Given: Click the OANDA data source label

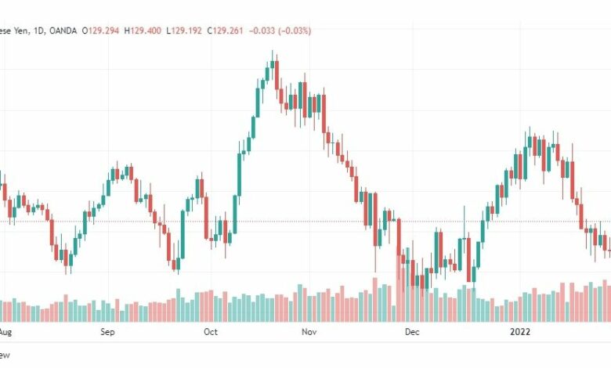Looking at the screenshot, I should point(63,31).
